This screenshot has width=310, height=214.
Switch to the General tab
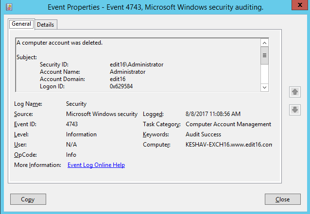pyautogui.click(x=21, y=24)
